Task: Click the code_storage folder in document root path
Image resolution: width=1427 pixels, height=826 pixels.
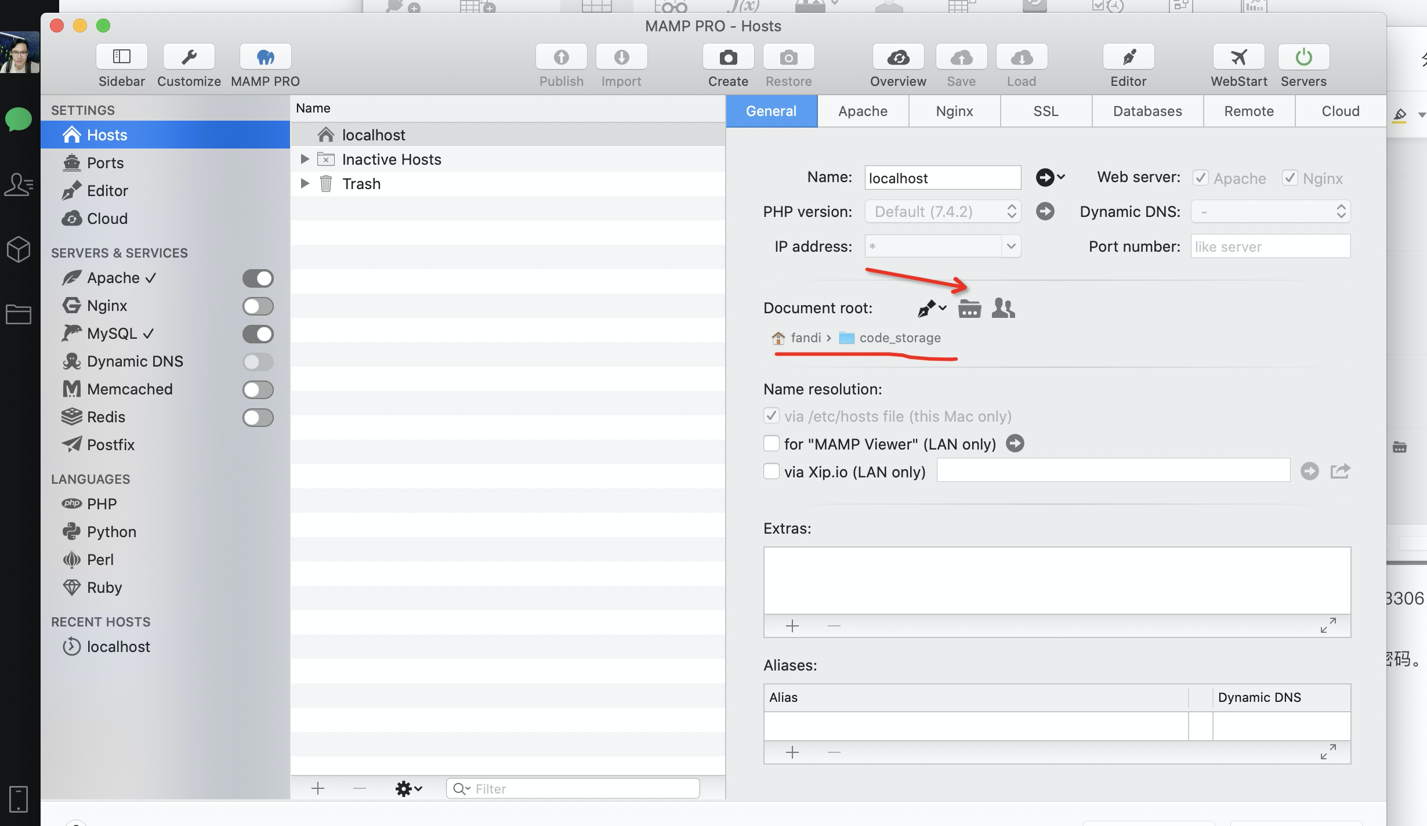Action: (890, 338)
